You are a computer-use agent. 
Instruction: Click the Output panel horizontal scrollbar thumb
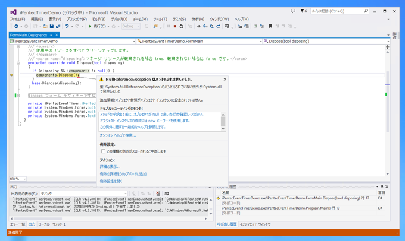pos(38,218)
